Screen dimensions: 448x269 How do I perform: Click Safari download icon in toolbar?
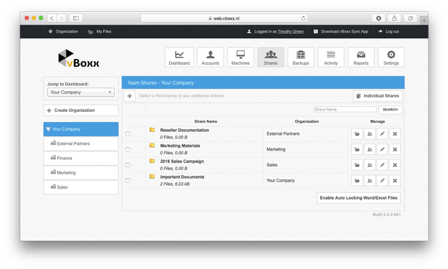tap(379, 18)
